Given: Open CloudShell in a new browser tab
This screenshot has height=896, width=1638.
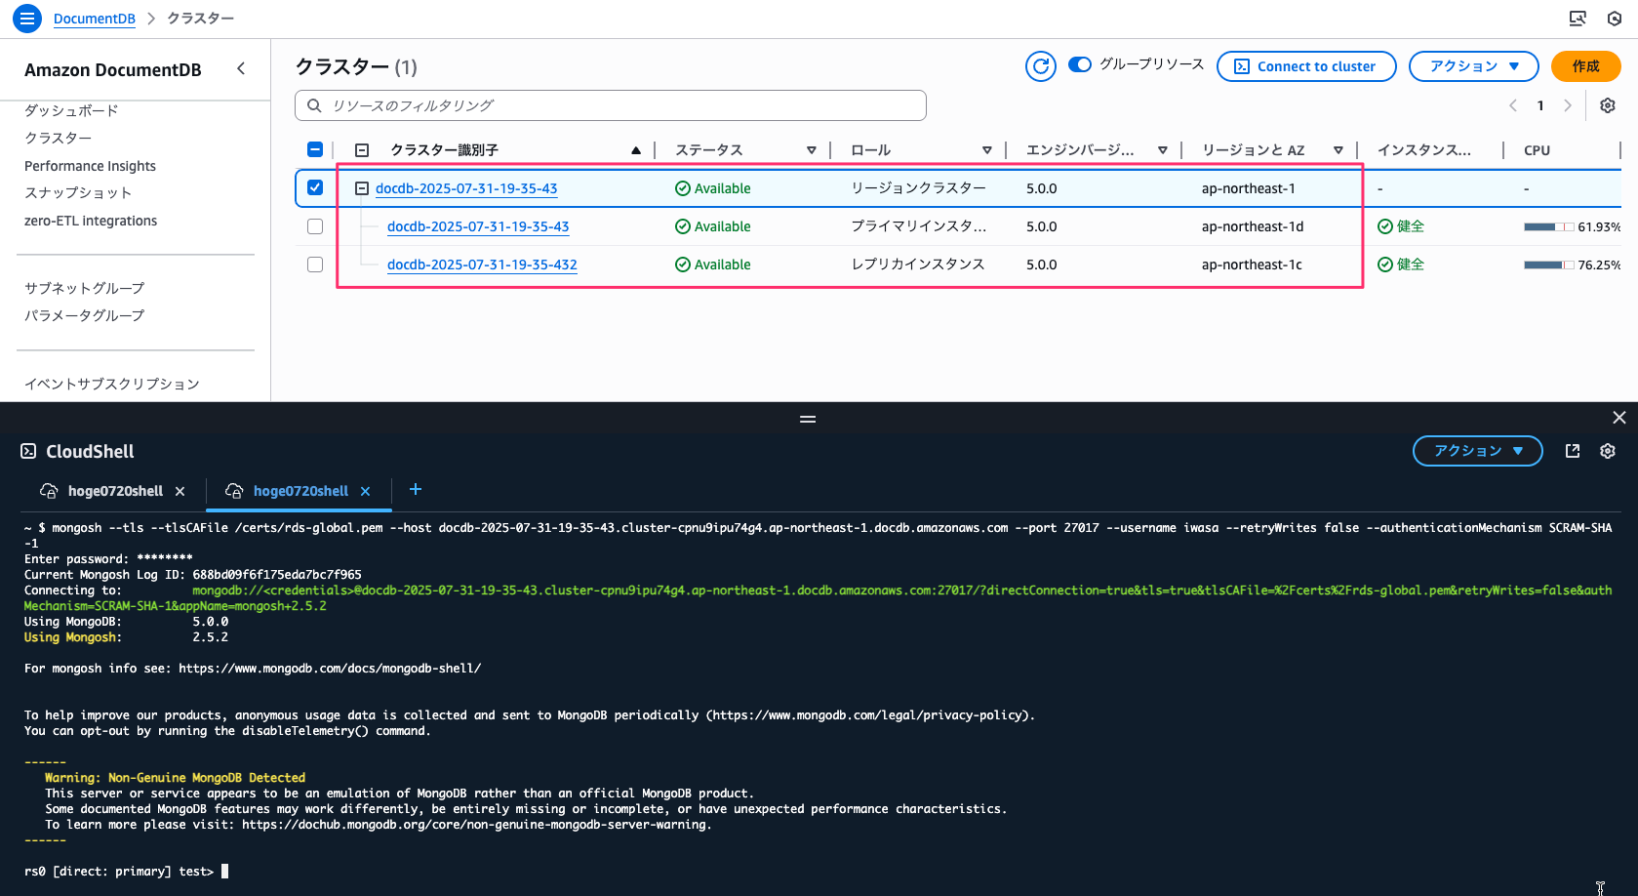Looking at the screenshot, I should click(1573, 451).
